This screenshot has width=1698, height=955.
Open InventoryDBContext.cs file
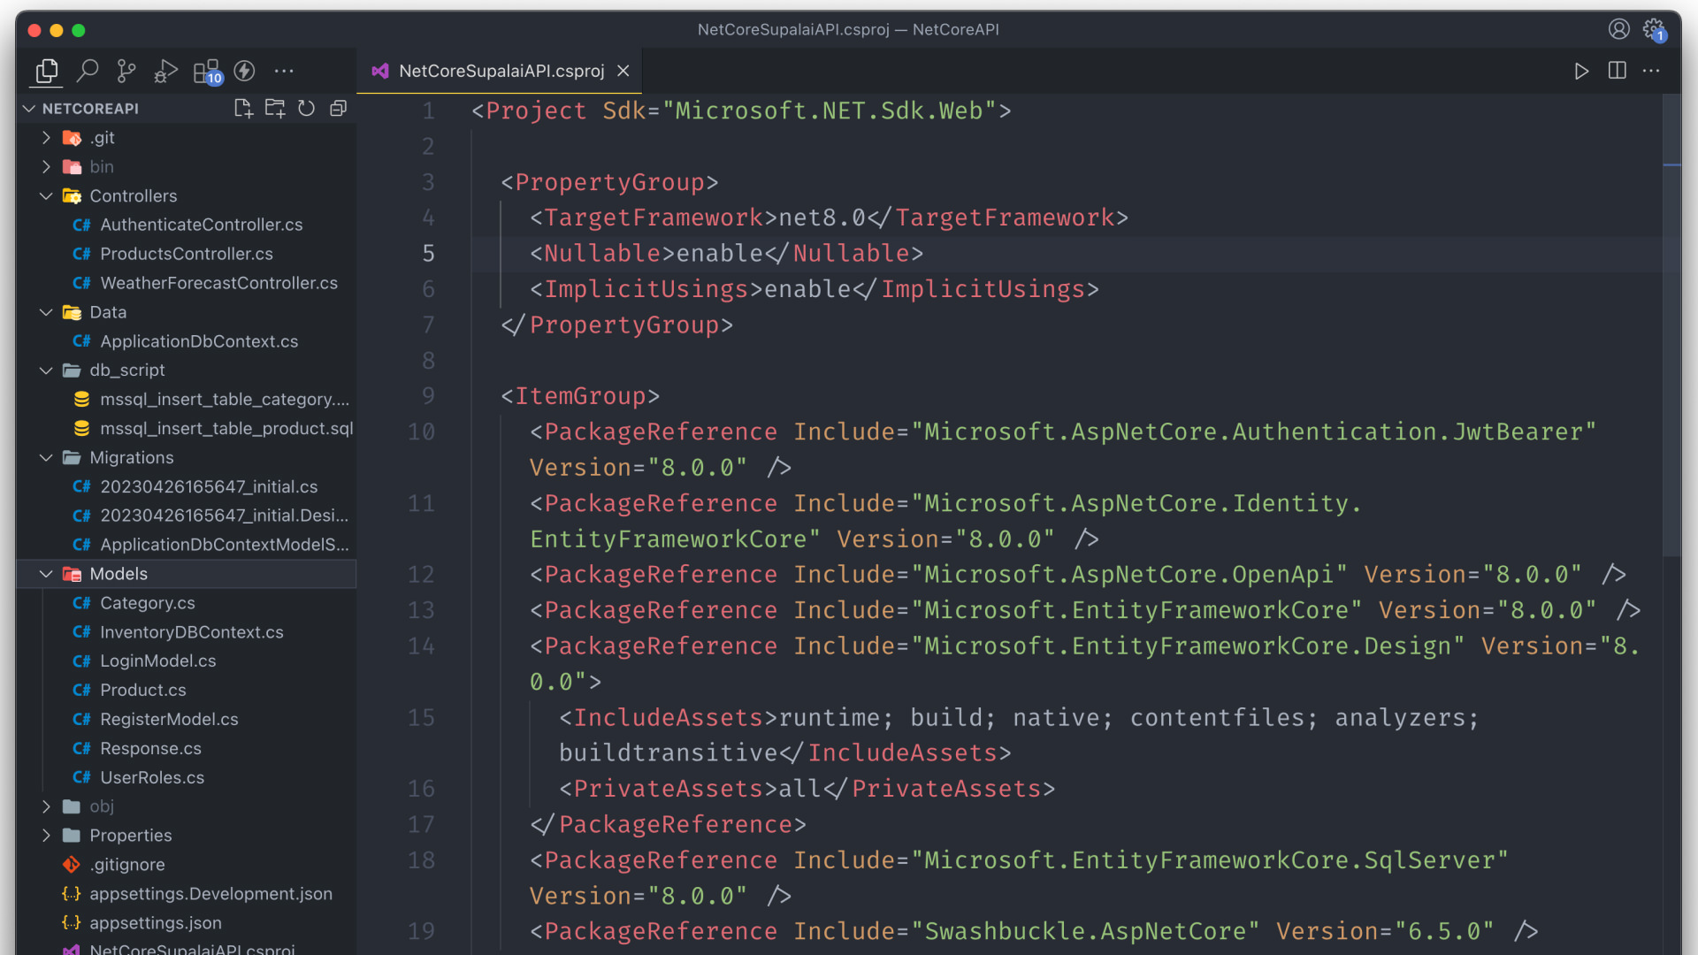(187, 632)
